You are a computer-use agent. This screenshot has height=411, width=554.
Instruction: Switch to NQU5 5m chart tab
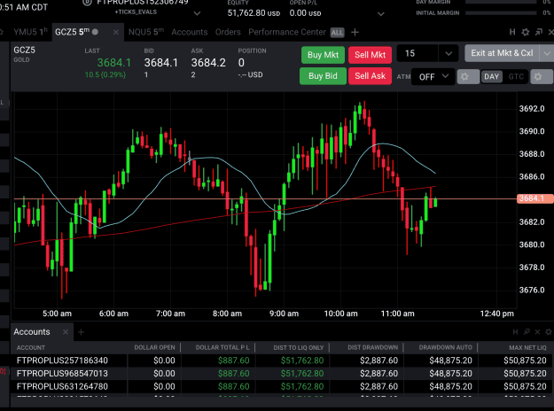click(146, 32)
